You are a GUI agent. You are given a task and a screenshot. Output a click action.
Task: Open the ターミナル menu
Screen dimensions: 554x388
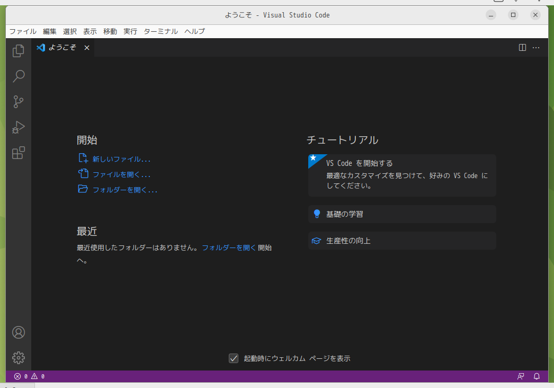[161, 31]
